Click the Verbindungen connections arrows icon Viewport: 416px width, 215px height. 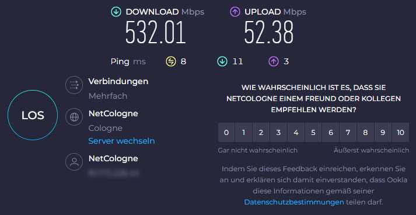(x=74, y=85)
